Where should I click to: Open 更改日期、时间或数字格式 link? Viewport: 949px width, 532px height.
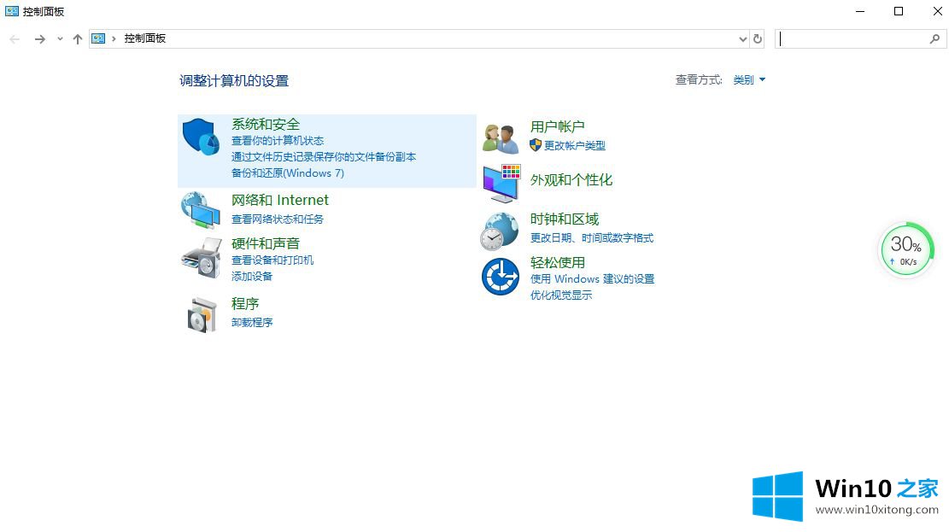click(x=592, y=238)
